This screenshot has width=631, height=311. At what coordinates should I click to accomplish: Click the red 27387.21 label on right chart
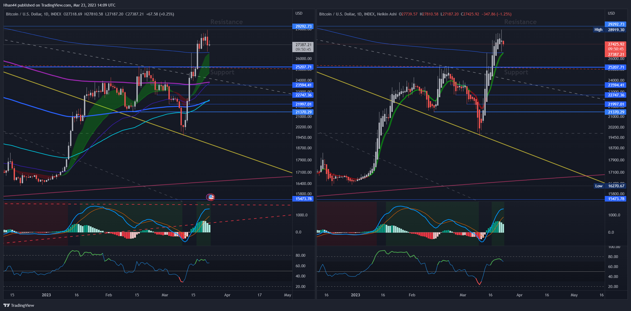[x=616, y=54]
